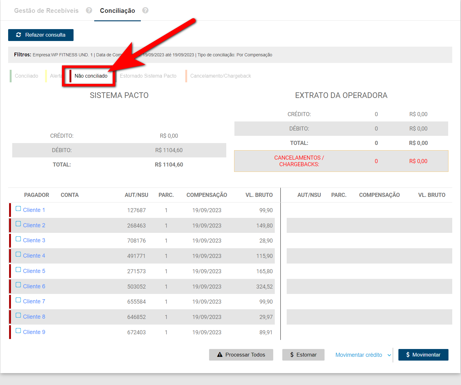Click Processar Todos button
Screen dimensions: 461x385
[x=241, y=355]
